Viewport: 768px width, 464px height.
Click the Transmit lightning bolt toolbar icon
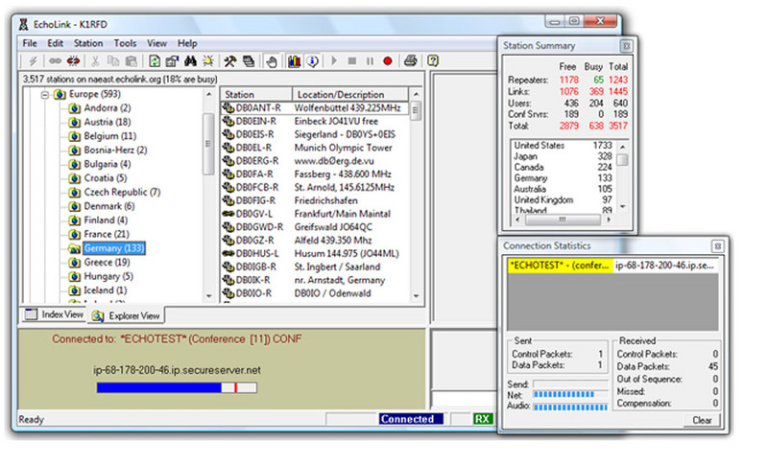pos(33,61)
